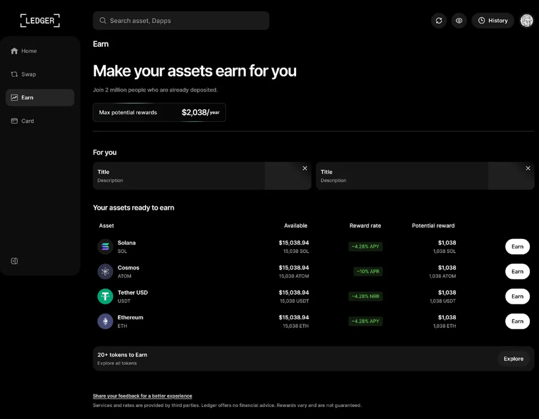Viewport: 539px width, 419px height.
Task: Click the Available column header
Action: click(296, 225)
